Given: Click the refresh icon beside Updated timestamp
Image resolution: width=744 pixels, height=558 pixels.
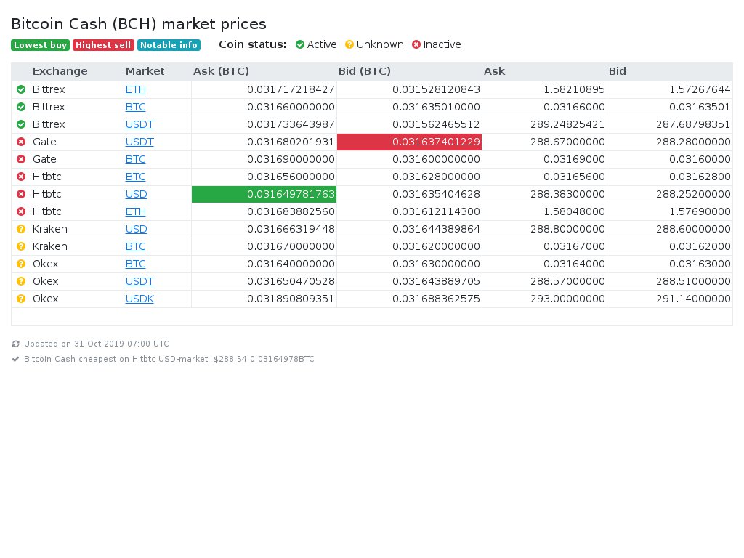Looking at the screenshot, I should click(x=16, y=344).
